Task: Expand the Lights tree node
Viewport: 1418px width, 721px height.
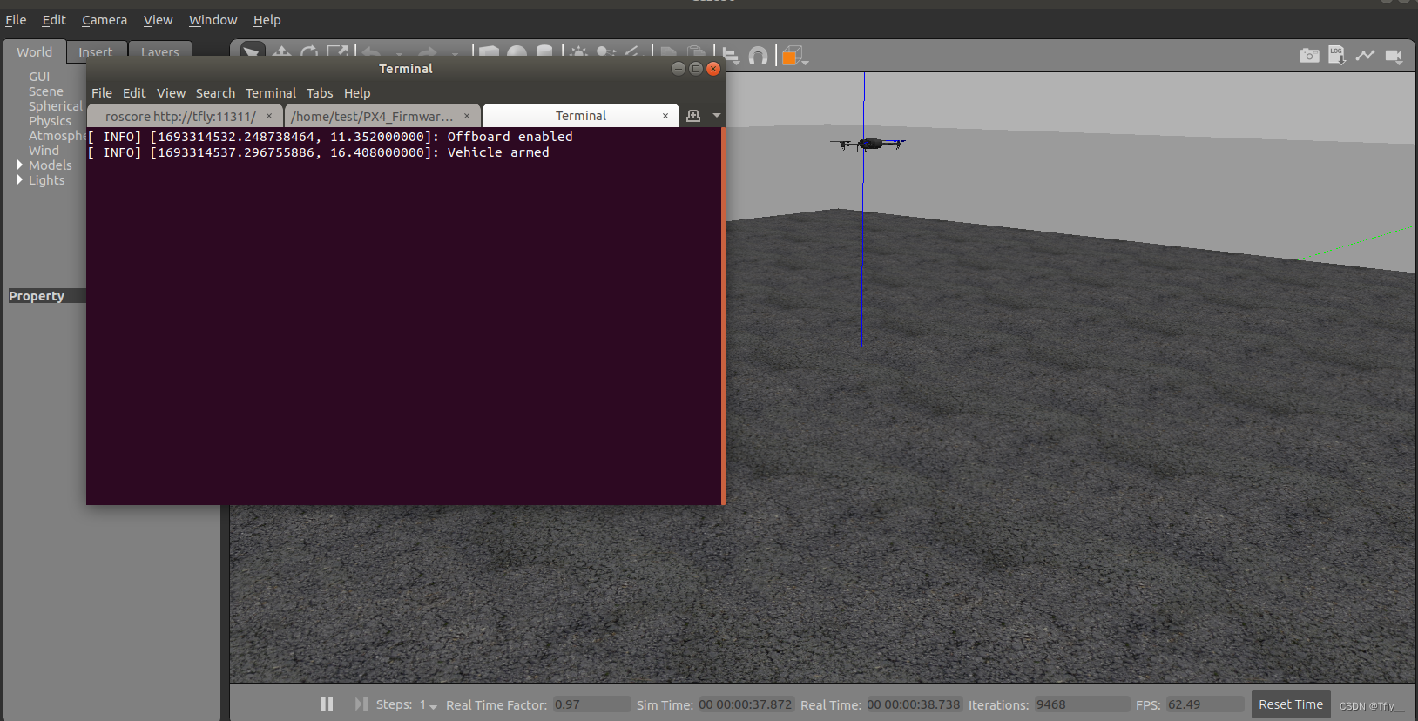Action: click(20, 179)
